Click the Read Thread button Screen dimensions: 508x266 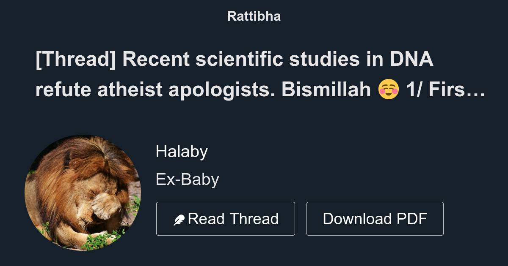point(225,218)
